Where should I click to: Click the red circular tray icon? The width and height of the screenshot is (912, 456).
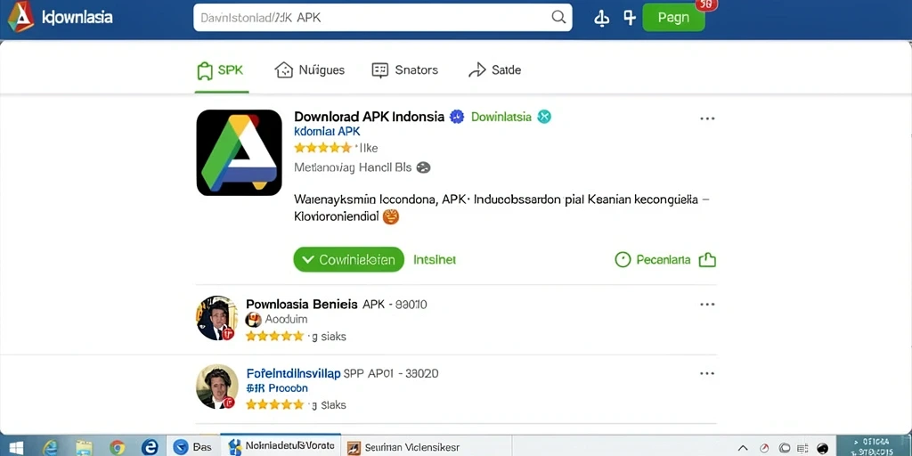click(x=764, y=448)
